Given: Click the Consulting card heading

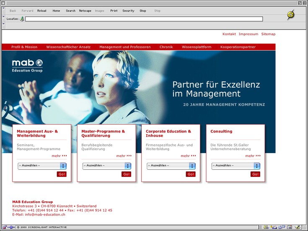Looking at the screenshot, I should point(221,131).
